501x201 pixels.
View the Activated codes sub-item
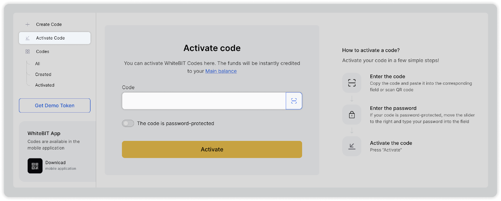coord(45,85)
